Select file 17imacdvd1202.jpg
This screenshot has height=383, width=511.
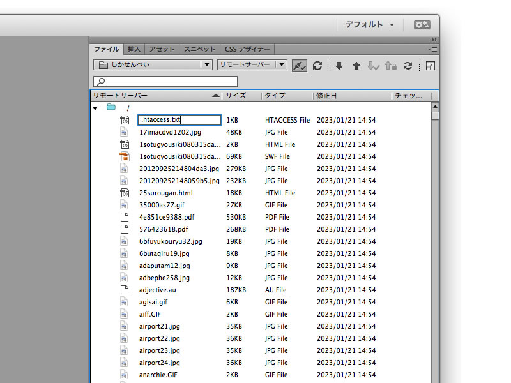170,132
